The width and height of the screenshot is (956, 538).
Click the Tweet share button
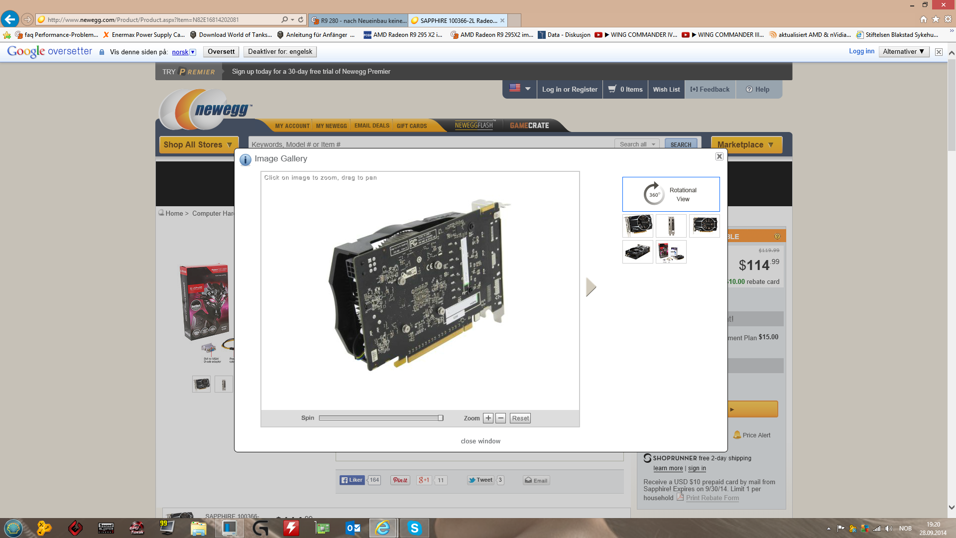[480, 480]
